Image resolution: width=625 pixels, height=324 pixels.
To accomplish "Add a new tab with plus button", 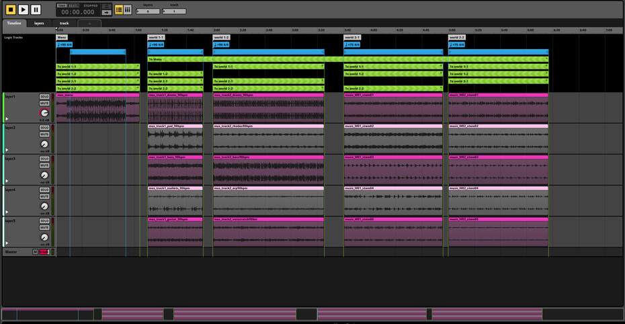I will click(x=89, y=23).
